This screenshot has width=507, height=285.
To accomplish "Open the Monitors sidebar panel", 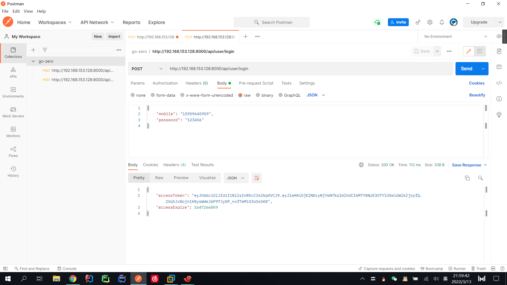I will coord(13,132).
